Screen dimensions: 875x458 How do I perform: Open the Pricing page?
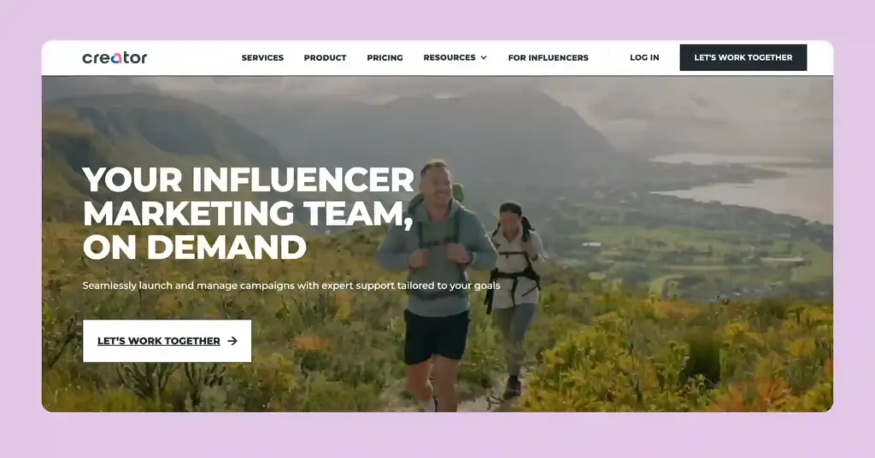(x=385, y=57)
